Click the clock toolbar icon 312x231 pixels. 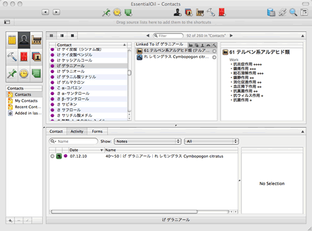point(117,13)
